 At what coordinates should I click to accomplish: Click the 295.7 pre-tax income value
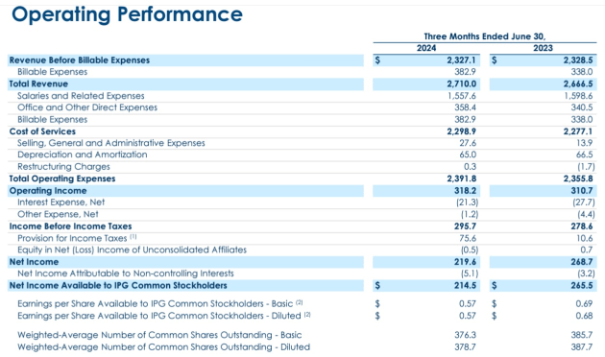pos(465,226)
